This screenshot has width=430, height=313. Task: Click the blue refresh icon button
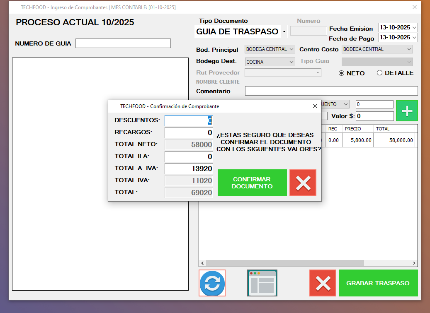click(212, 283)
